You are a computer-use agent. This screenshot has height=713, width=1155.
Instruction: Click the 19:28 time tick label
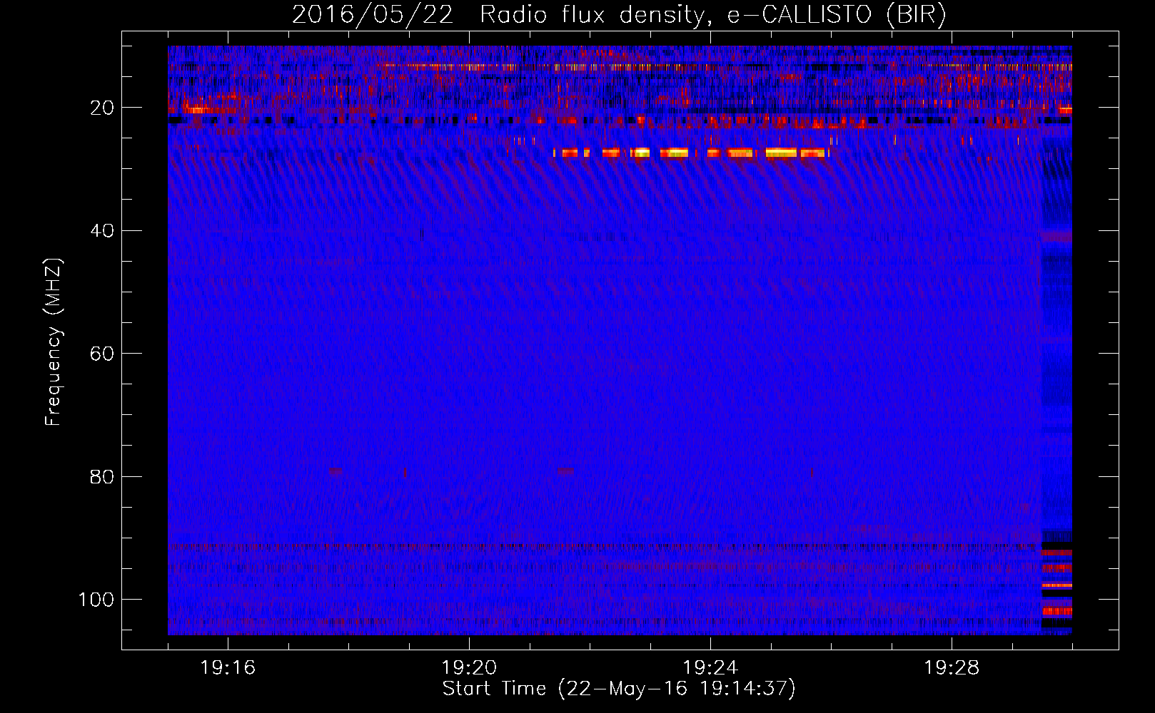coord(952,668)
